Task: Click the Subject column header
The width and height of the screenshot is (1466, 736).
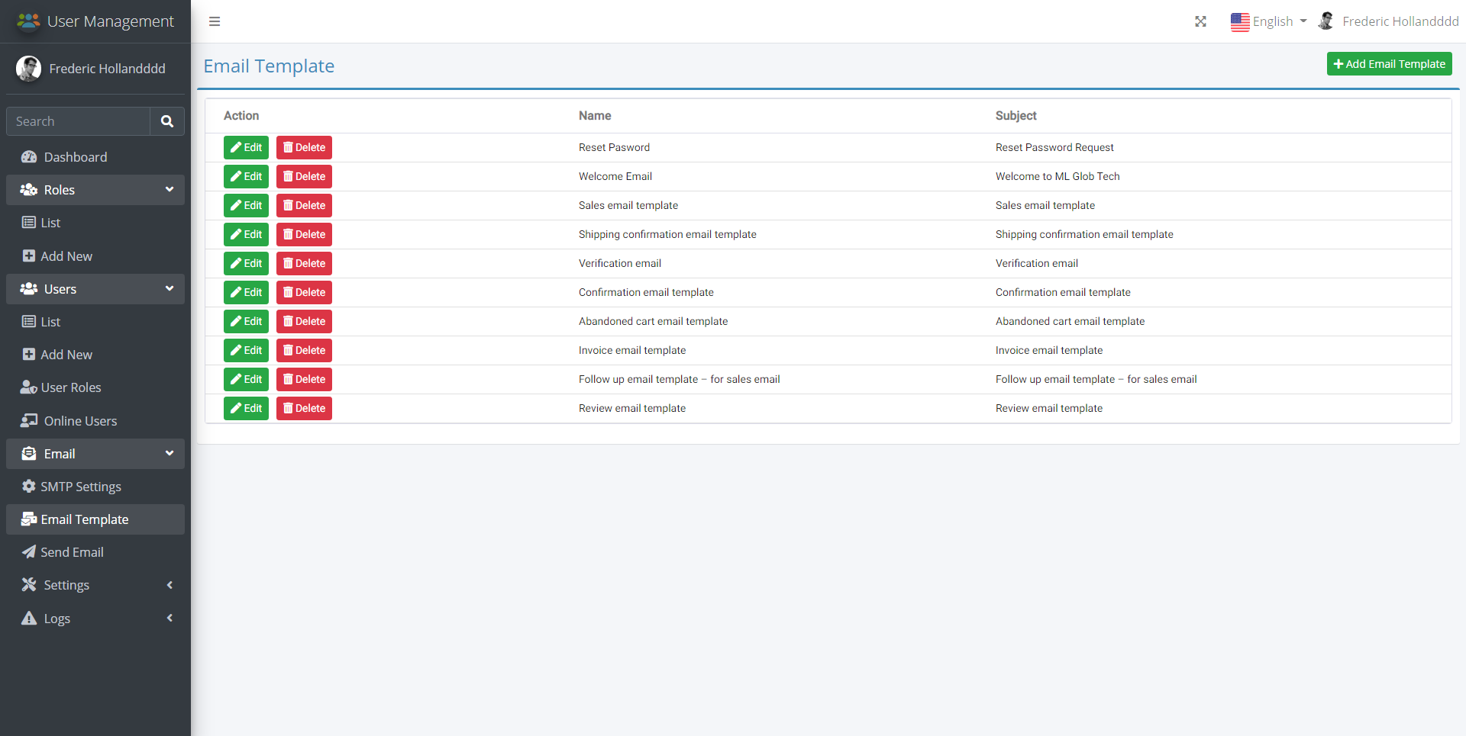Action: (x=1016, y=116)
